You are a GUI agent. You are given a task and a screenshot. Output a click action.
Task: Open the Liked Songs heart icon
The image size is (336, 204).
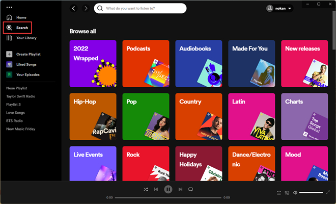pos(9,64)
